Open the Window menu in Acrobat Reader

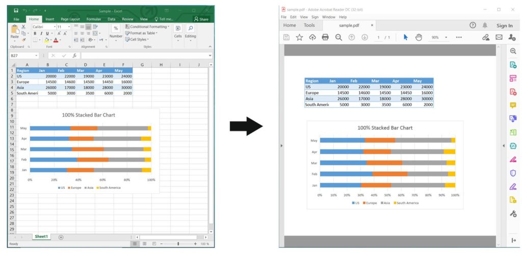[329, 17]
